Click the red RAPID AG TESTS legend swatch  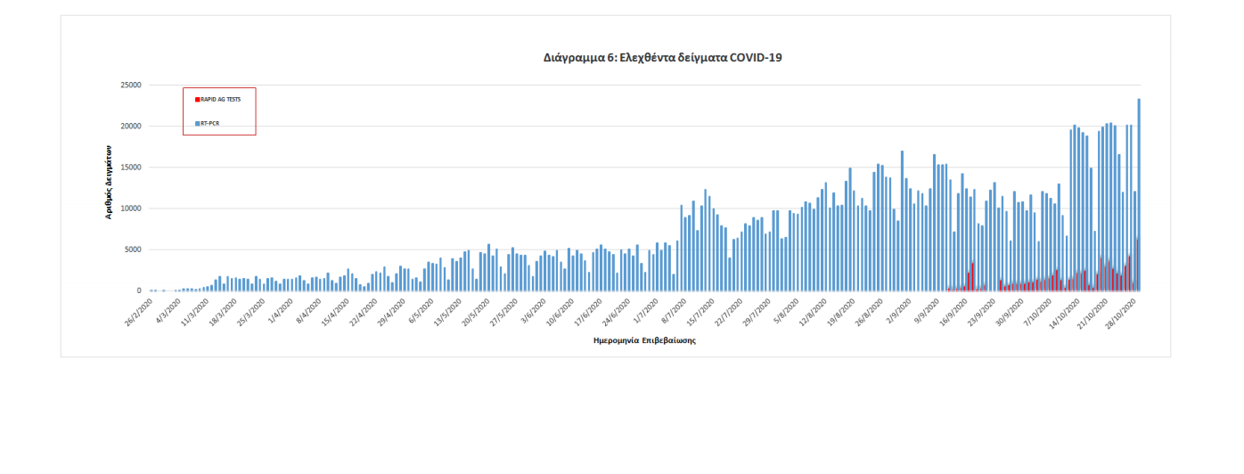[x=197, y=100]
